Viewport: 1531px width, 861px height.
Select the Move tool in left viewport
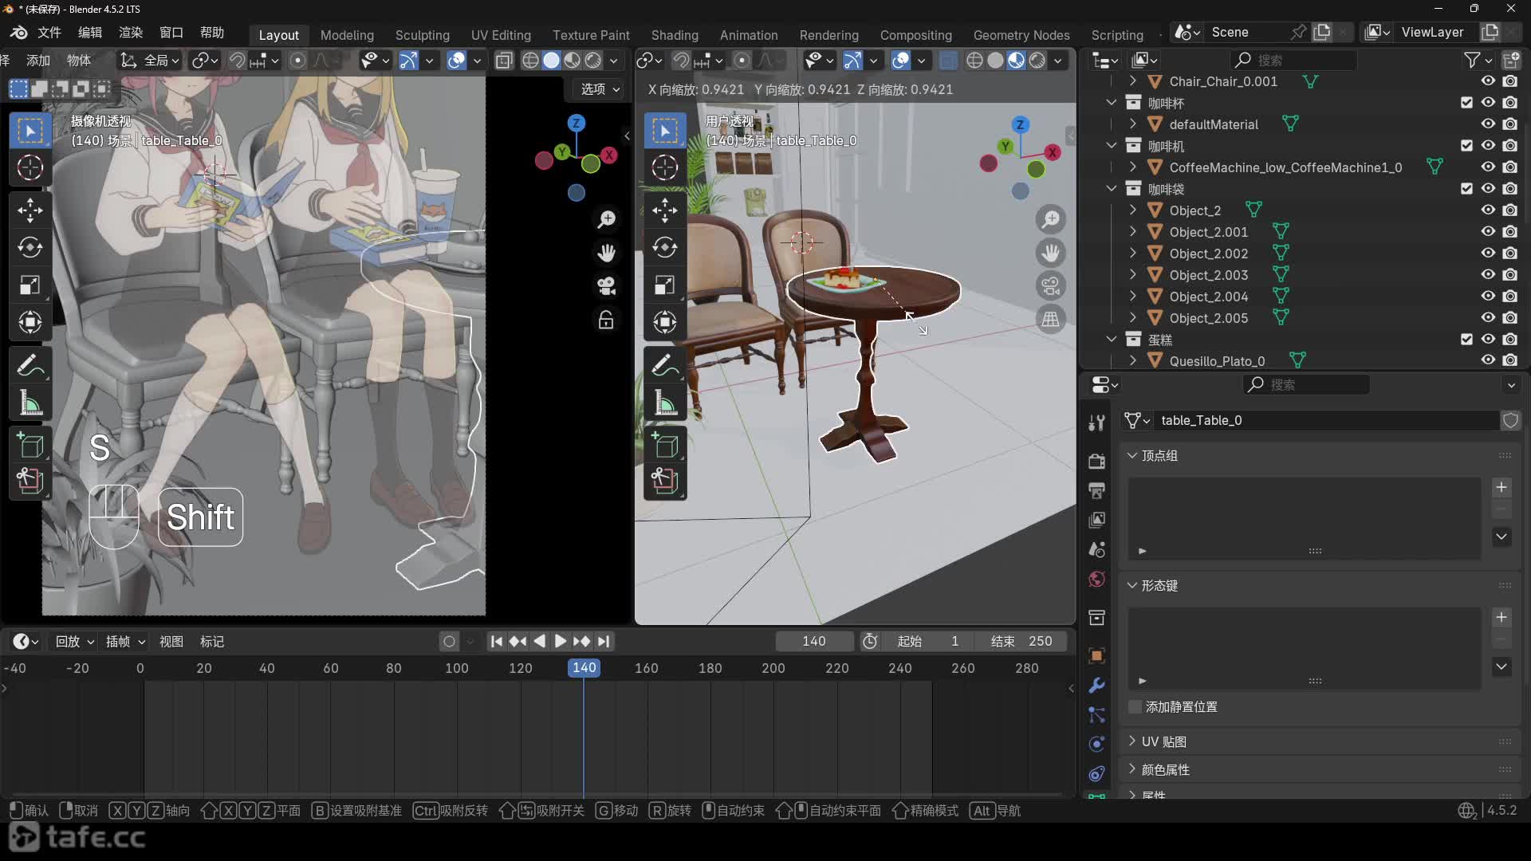tap(30, 210)
